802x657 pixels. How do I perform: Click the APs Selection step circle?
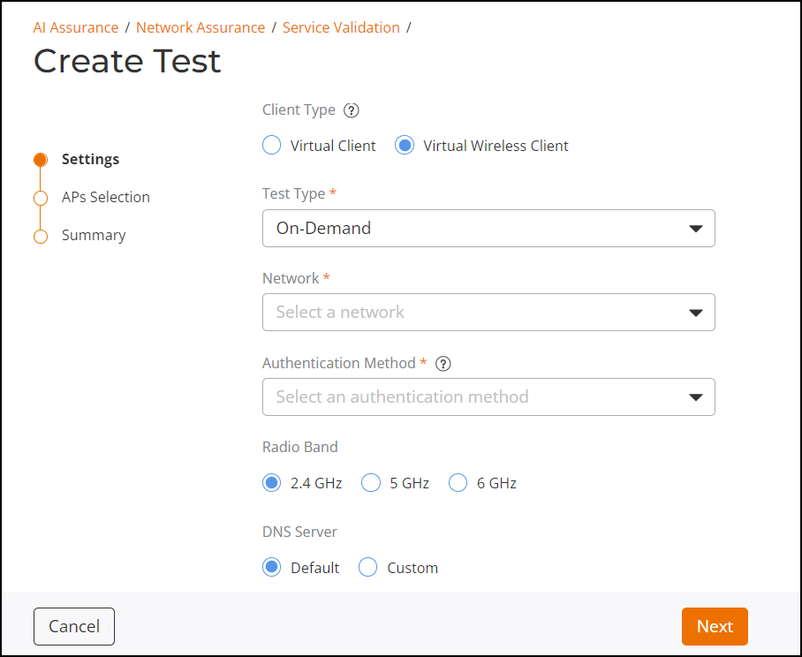(x=40, y=198)
